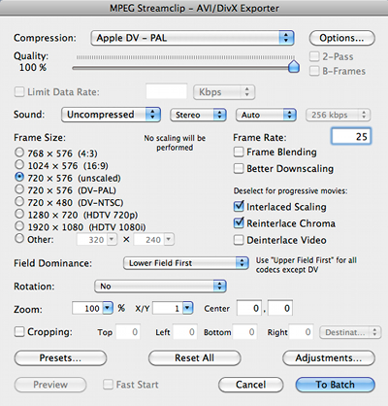Open the Rotation dropdown
This screenshot has width=388, height=406.
click(x=160, y=287)
